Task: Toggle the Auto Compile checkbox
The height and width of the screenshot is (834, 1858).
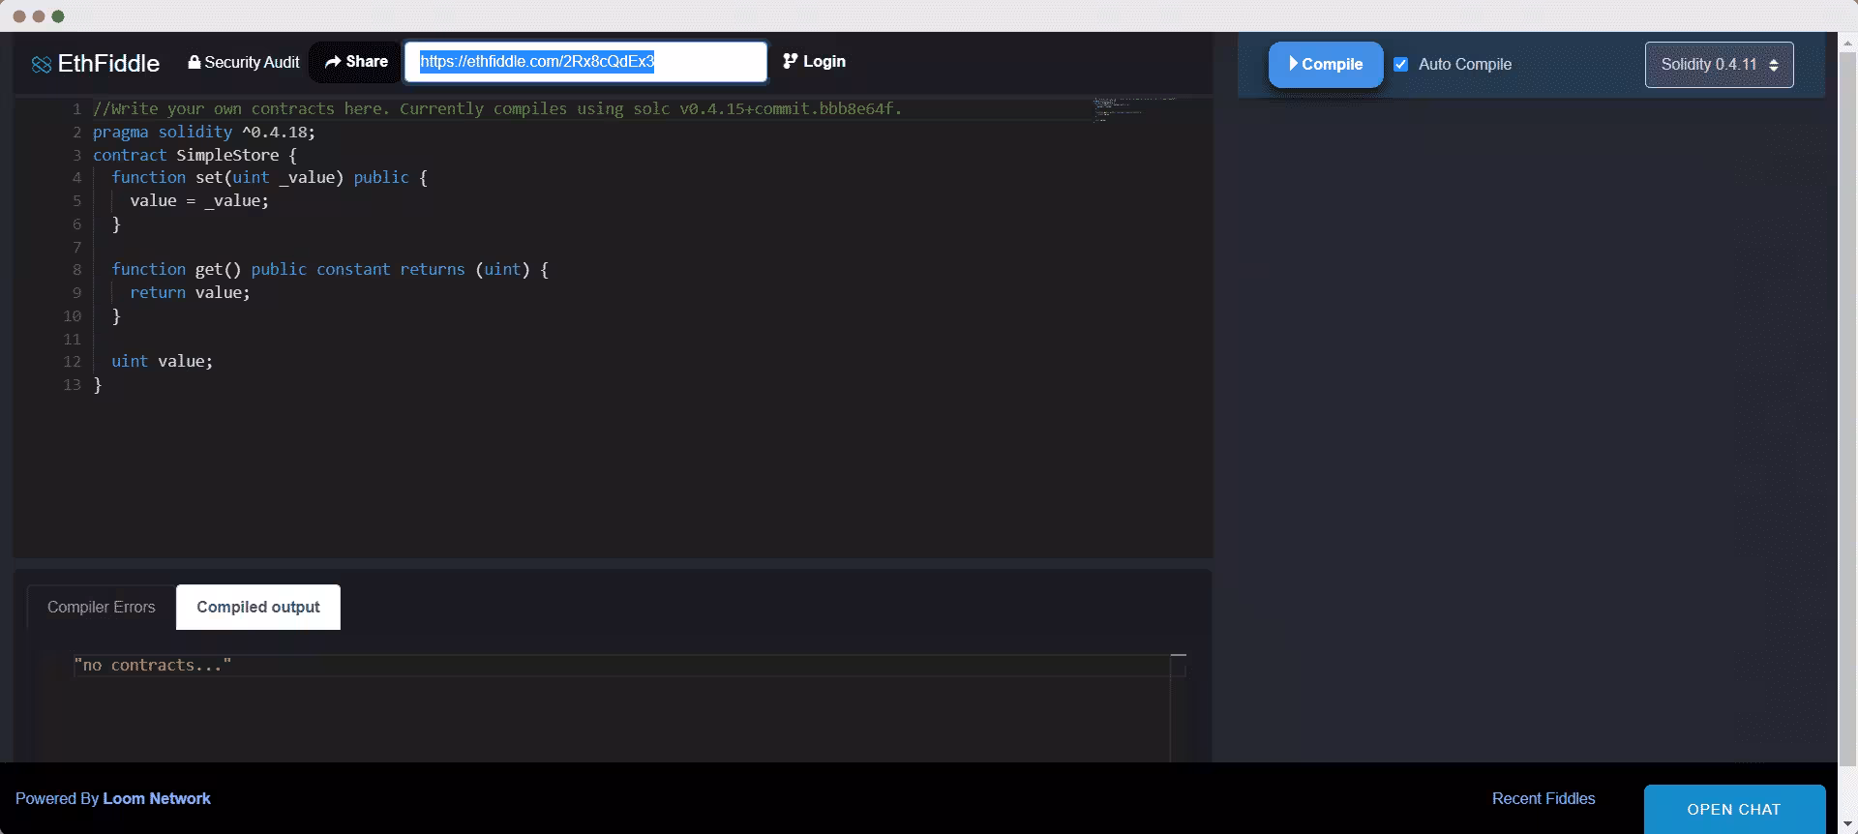Action: [x=1400, y=65]
